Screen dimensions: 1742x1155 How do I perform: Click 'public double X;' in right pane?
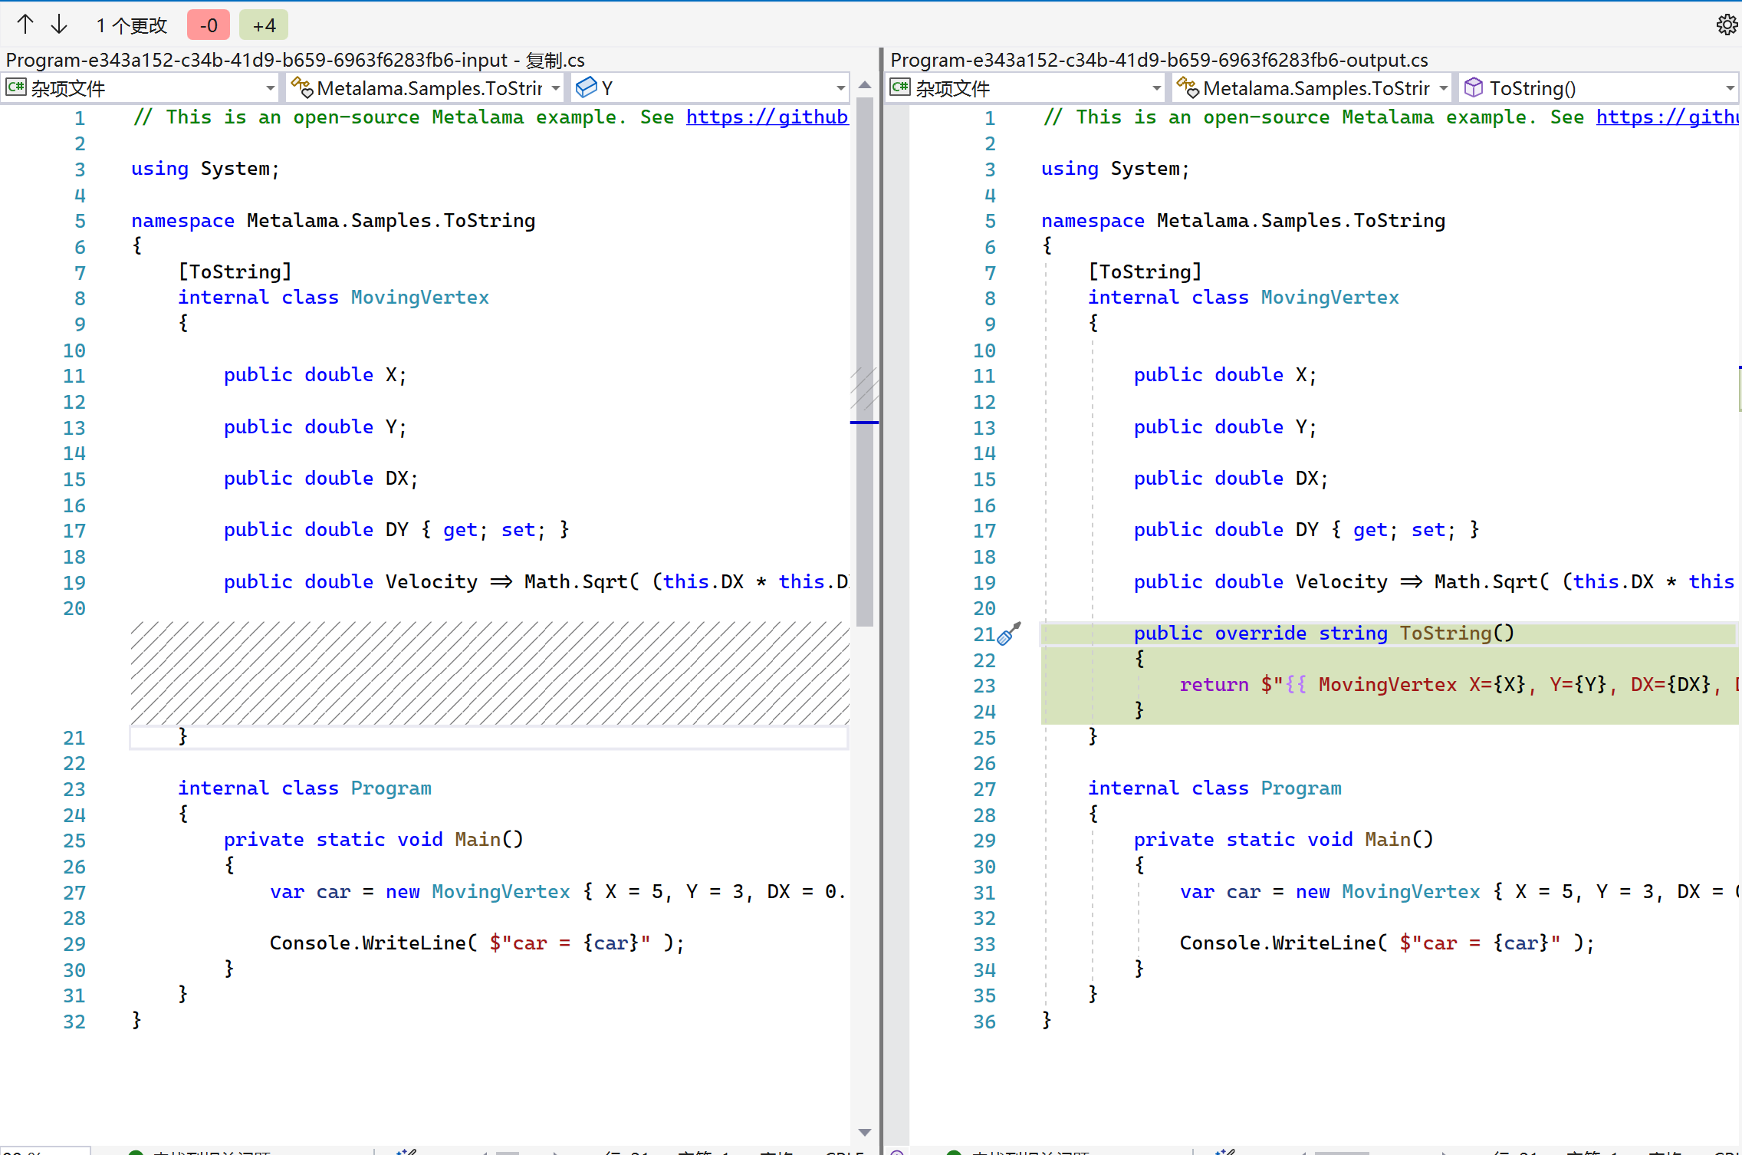pos(1225,375)
